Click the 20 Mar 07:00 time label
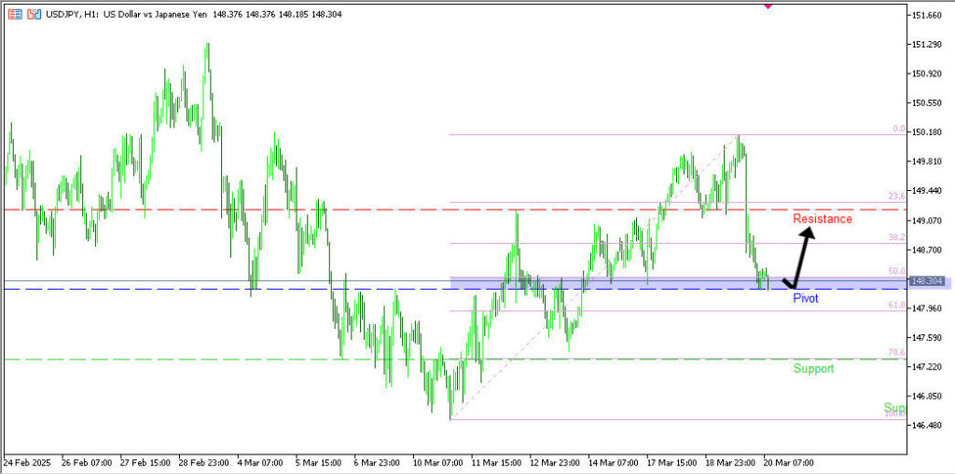The width and height of the screenshot is (955, 475). [788, 462]
